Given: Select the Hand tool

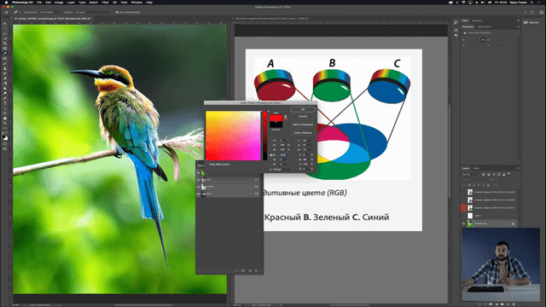Looking at the screenshot, I should [x=5, y=118].
